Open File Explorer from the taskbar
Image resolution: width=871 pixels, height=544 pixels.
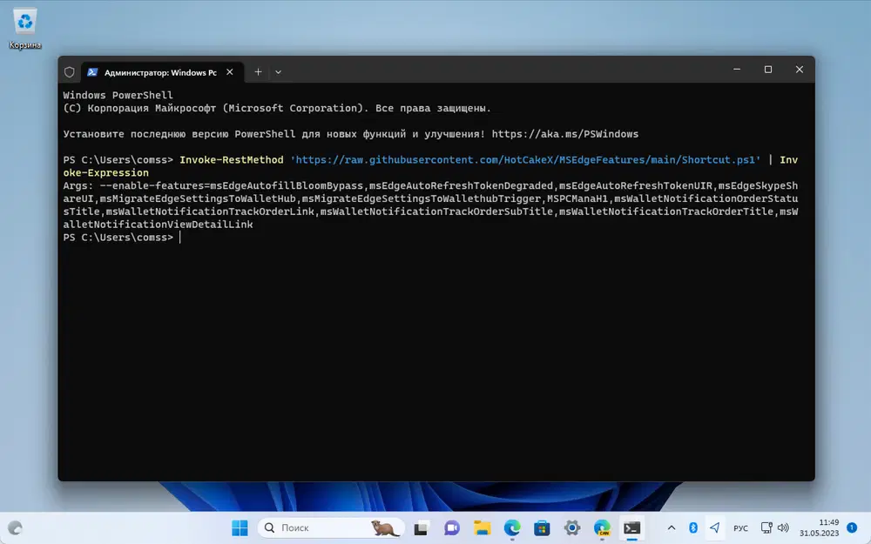(482, 528)
